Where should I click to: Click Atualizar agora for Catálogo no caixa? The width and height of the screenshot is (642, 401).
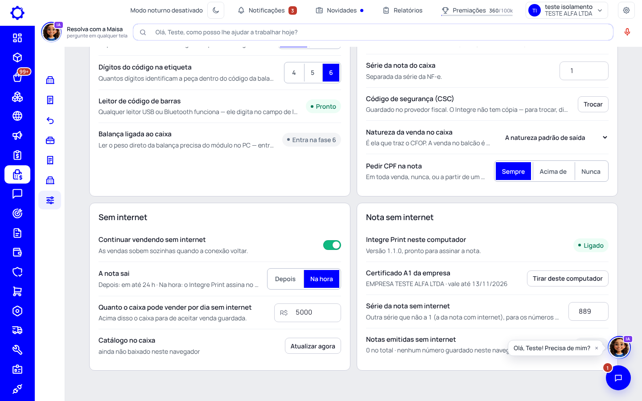click(x=313, y=346)
